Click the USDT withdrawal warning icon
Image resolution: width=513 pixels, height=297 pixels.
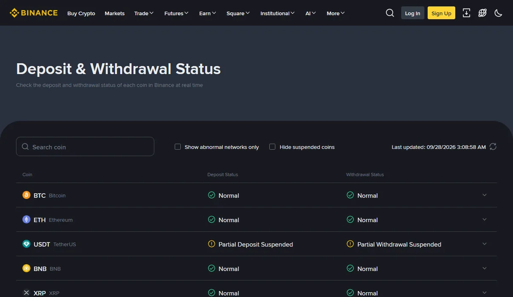(x=350, y=244)
